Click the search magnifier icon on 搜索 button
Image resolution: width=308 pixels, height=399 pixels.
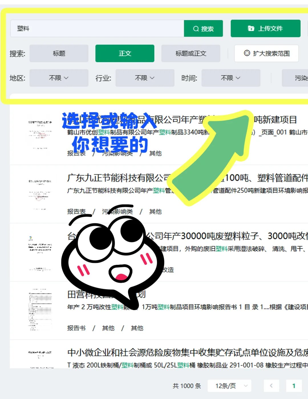196,29
